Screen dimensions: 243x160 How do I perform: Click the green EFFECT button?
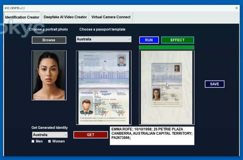pyautogui.click(x=178, y=40)
